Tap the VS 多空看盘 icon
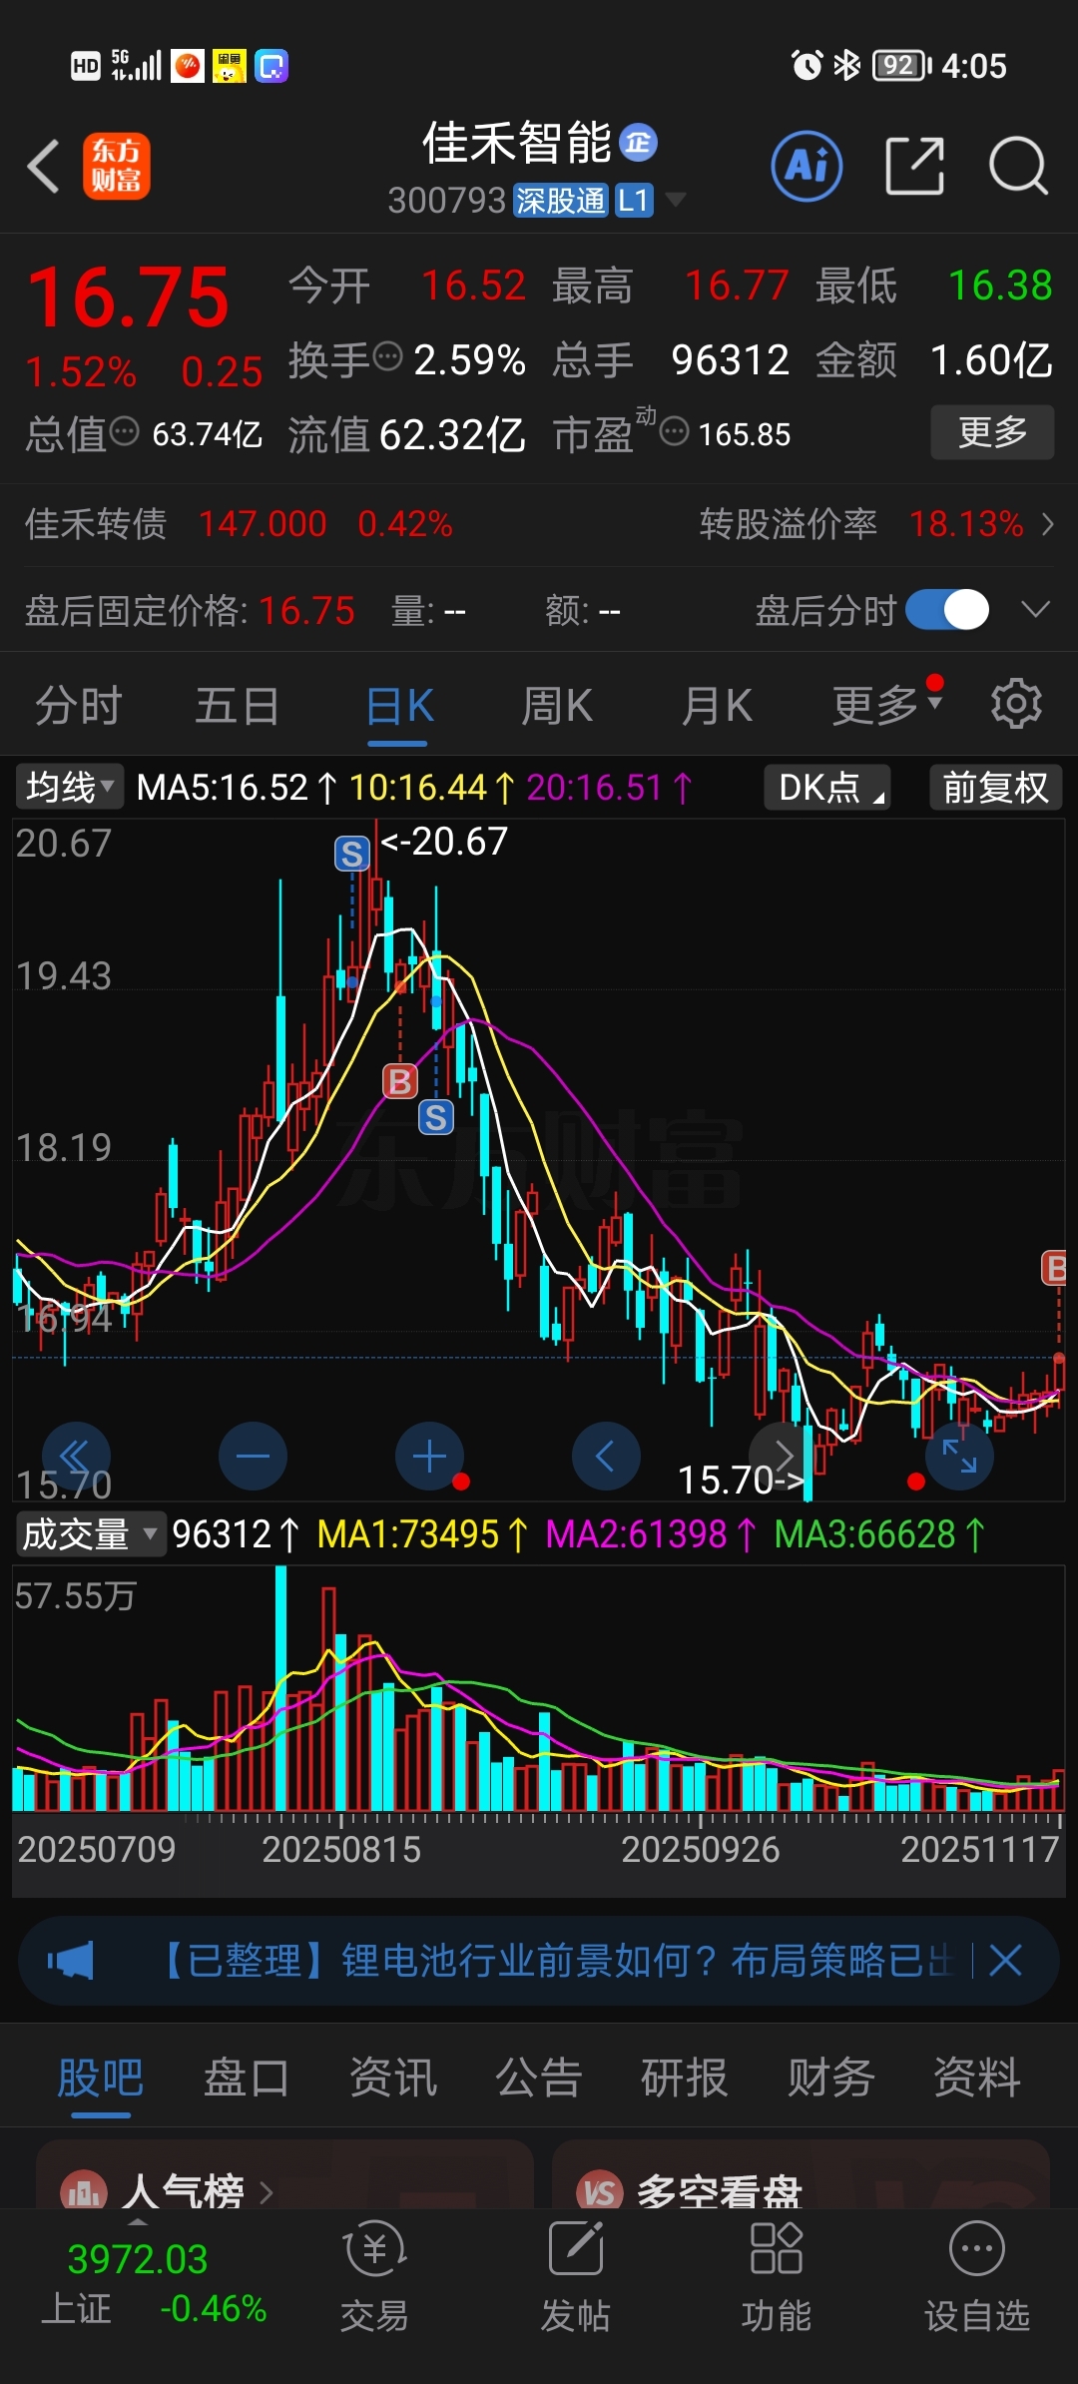 click(x=600, y=2191)
